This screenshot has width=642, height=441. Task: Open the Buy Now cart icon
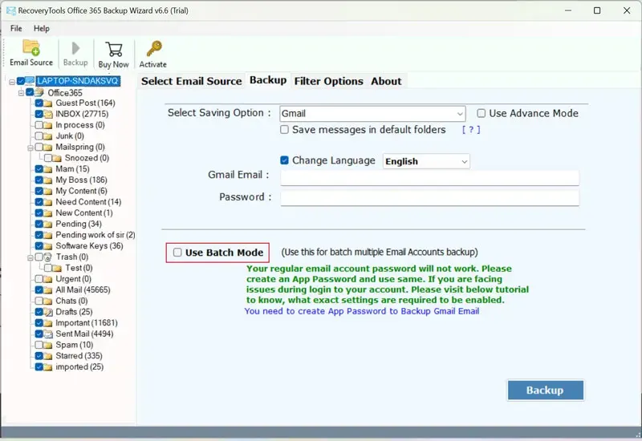pyautogui.click(x=113, y=50)
